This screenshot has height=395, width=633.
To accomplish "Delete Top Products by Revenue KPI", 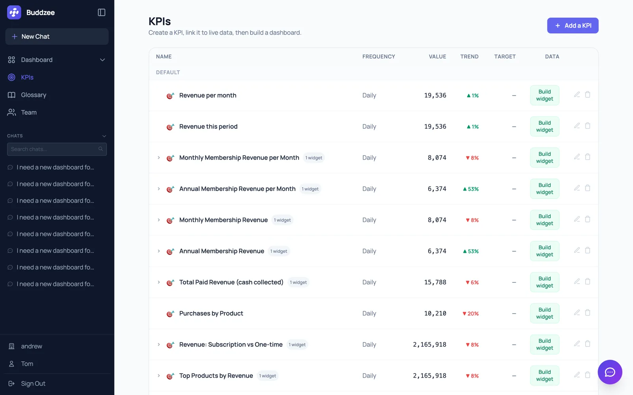I will (588, 375).
